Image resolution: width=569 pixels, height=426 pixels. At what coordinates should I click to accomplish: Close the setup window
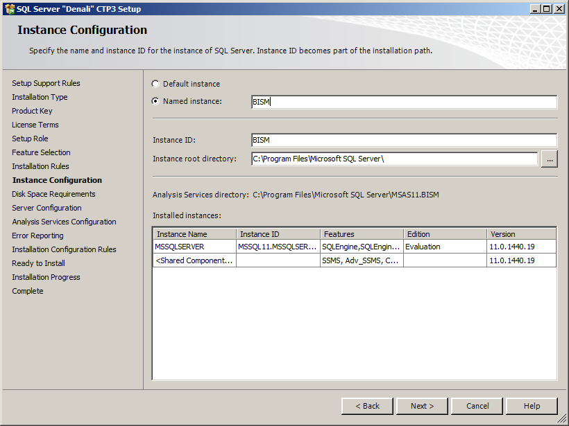[x=559, y=9]
